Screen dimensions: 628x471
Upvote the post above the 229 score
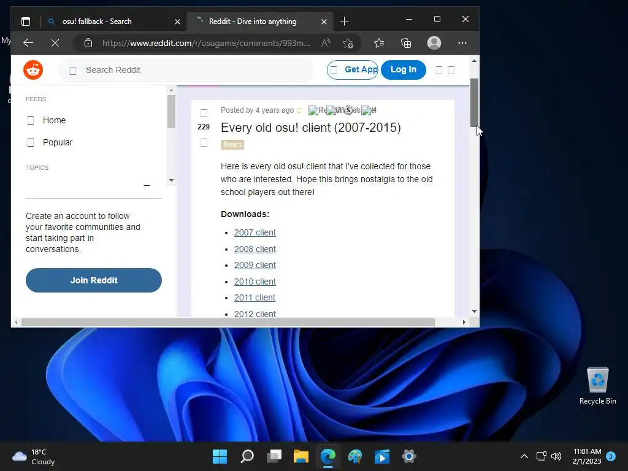pyautogui.click(x=204, y=113)
